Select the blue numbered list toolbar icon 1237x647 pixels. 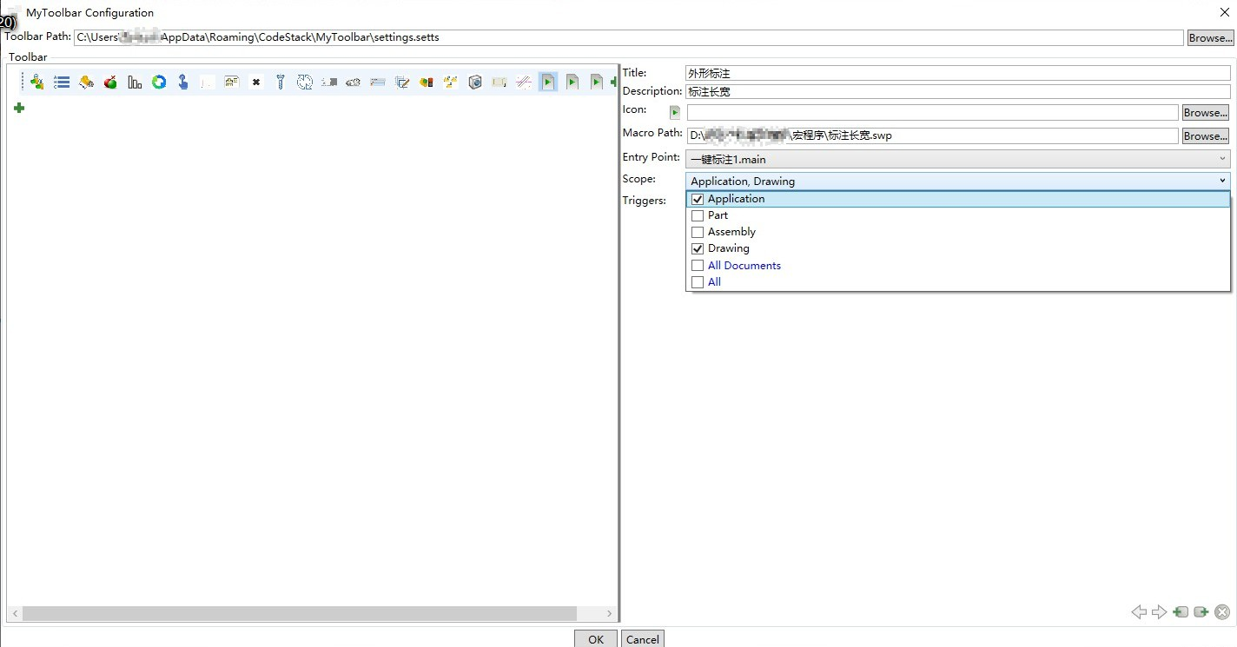pyautogui.click(x=62, y=82)
